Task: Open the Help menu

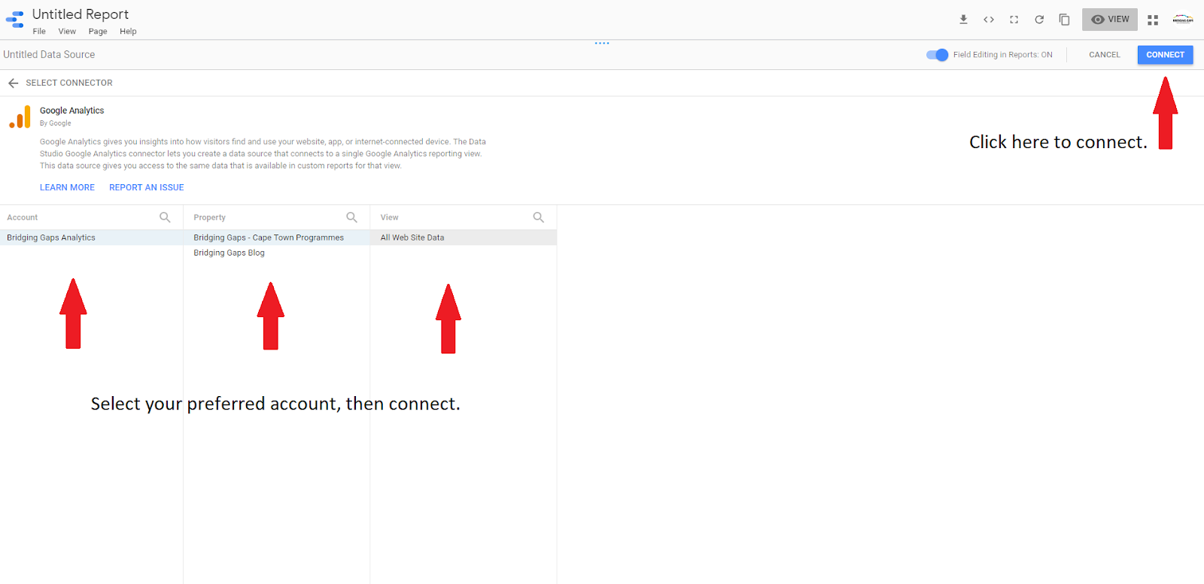Action: [128, 32]
